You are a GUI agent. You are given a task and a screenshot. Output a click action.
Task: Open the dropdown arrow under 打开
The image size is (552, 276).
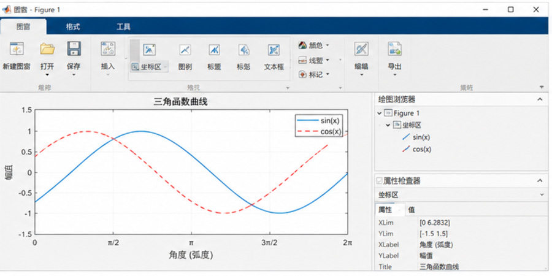(47, 75)
